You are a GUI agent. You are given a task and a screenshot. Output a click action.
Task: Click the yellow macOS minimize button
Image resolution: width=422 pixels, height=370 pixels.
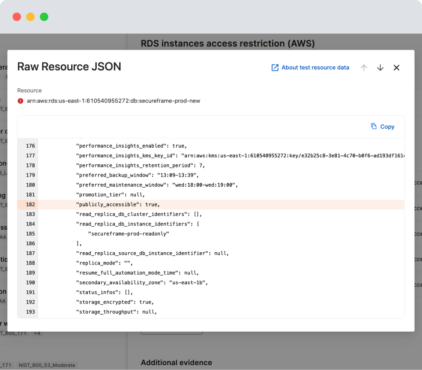coord(30,17)
